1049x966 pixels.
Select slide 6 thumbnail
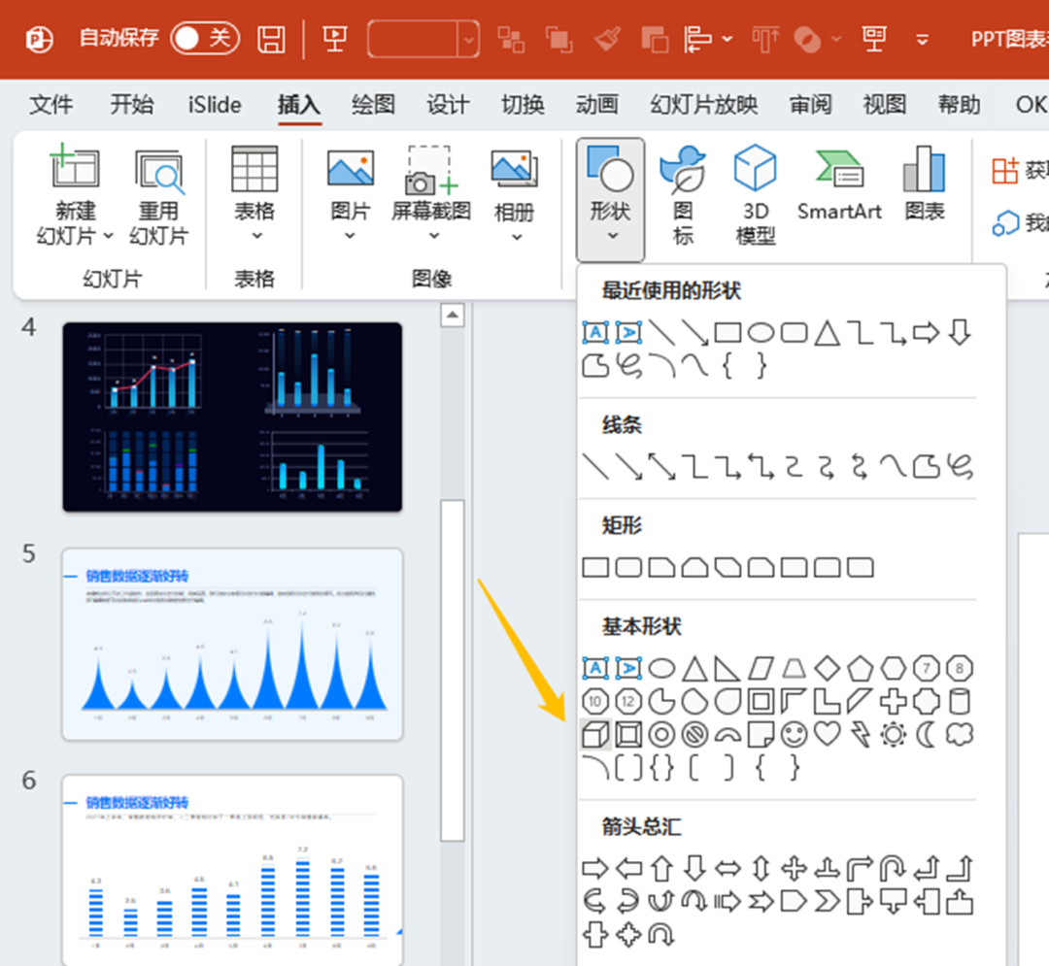232,869
